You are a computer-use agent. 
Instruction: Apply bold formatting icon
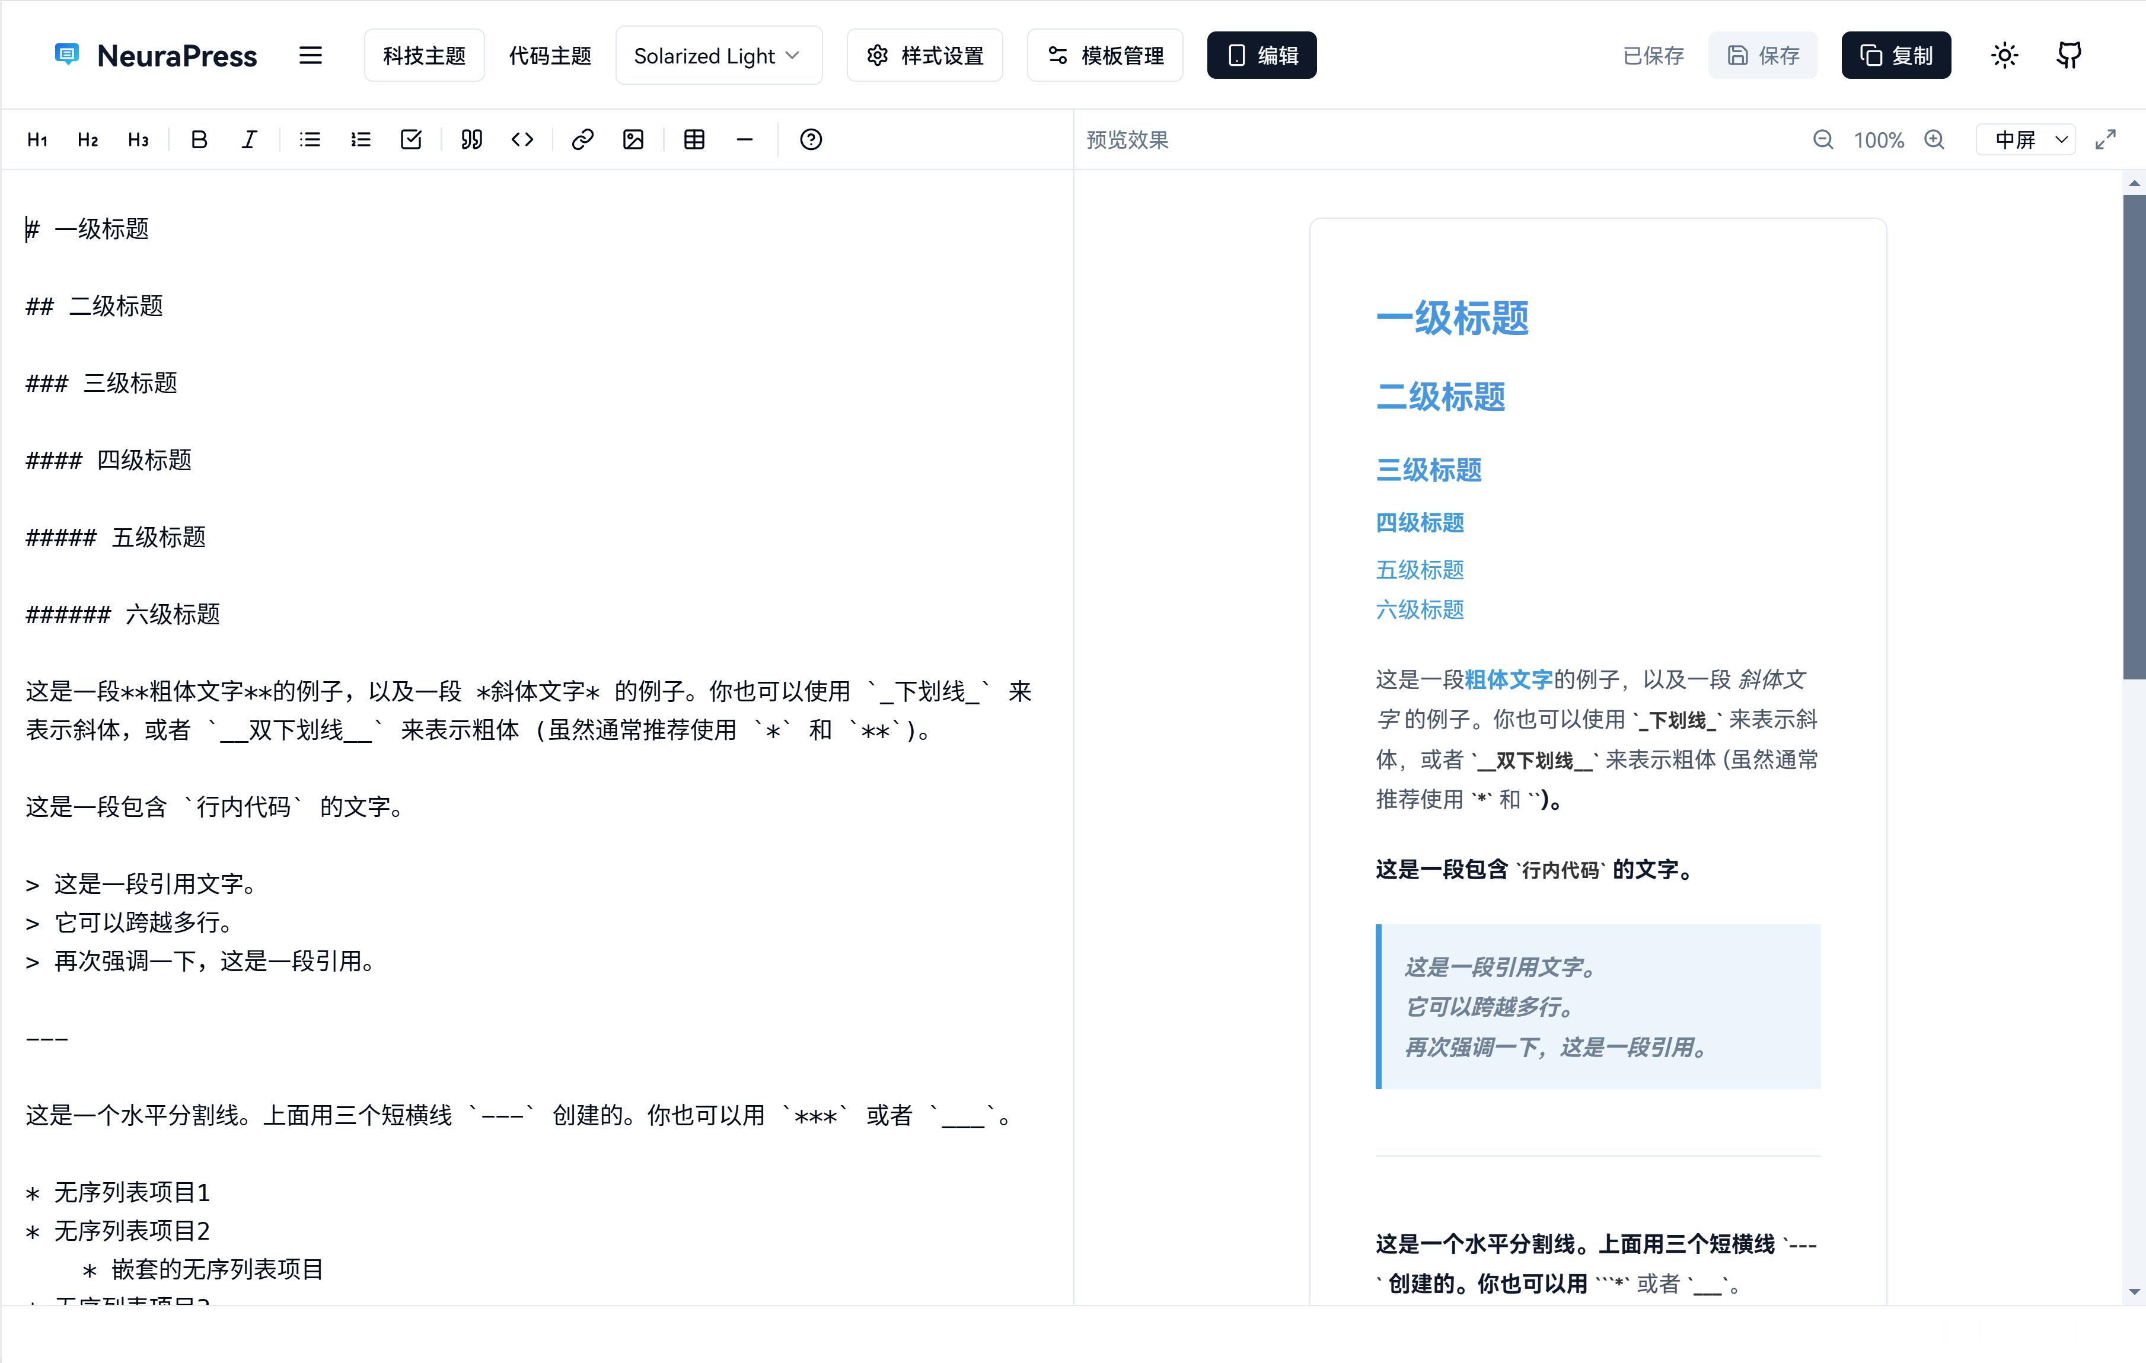pyautogui.click(x=200, y=140)
